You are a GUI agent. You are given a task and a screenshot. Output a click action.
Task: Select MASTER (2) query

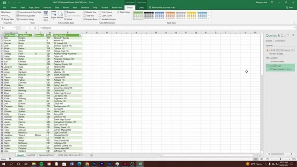point(280,67)
